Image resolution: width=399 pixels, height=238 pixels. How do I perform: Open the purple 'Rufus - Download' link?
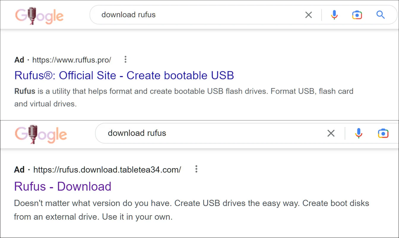pyautogui.click(x=63, y=186)
